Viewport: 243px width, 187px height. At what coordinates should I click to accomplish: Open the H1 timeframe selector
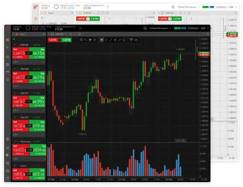[86, 40]
